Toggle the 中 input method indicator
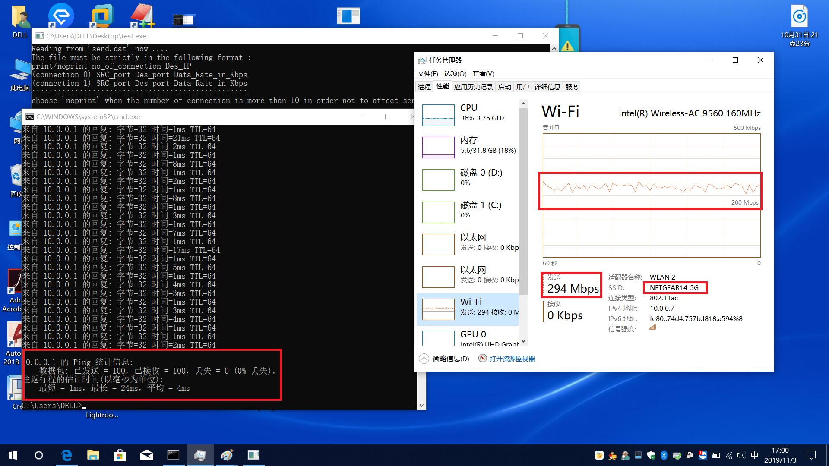 (754, 455)
